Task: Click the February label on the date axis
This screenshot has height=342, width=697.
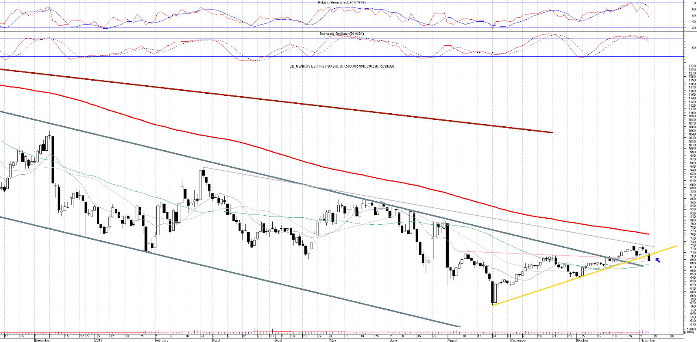Action: coord(162,340)
